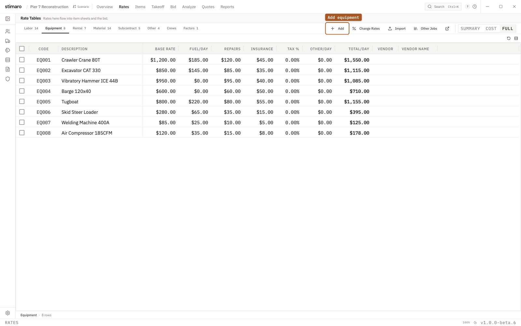Image resolution: width=521 pixels, height=326 pixels.
Task: Switch to the Material rate tab
Action: pyautogui.click(x=102, y=28)
